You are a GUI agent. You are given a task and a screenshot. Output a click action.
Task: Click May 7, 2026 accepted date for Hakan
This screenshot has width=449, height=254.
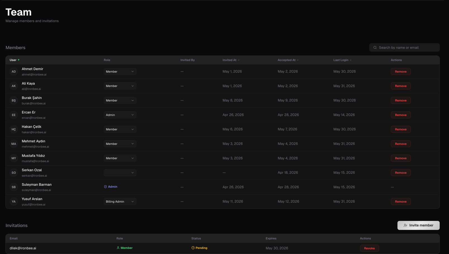[287, 129]
